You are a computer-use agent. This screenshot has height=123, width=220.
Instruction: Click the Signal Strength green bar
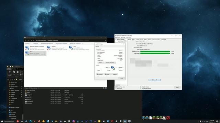(155, 52)
